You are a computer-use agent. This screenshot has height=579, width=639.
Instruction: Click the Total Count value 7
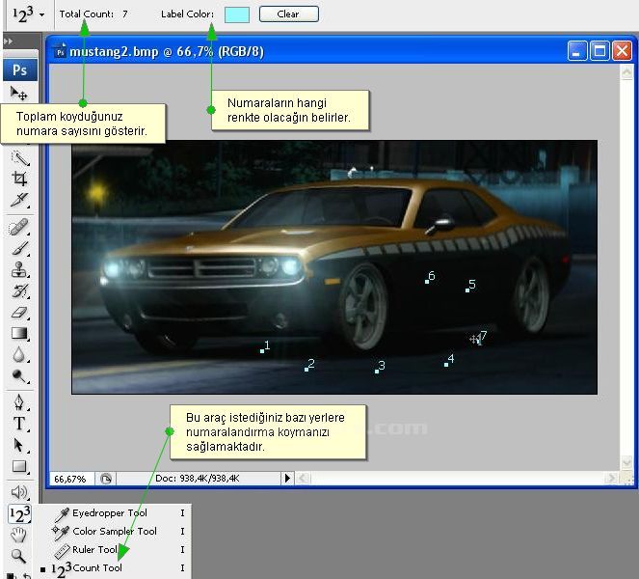click(125, 14)
